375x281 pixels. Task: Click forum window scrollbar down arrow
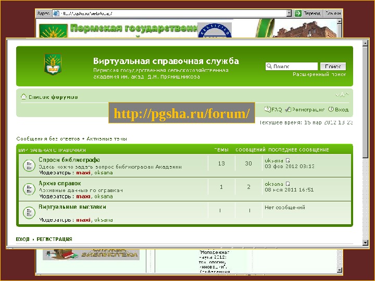tap(365, 242)
